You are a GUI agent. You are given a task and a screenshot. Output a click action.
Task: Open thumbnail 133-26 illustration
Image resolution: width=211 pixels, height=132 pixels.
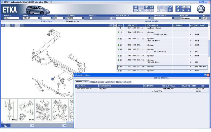click(x=60, y=110)
